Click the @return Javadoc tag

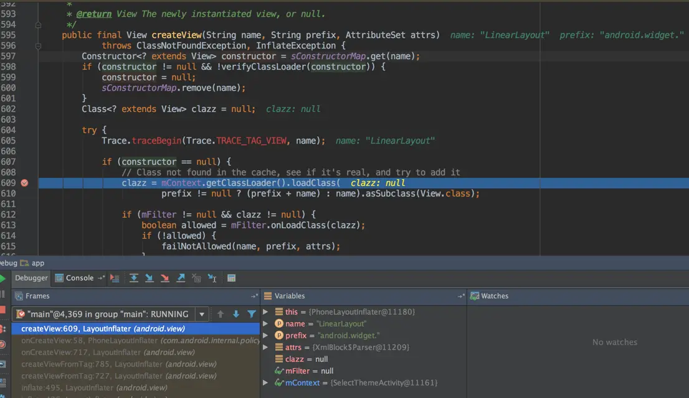pyautogui.click(x=93, y=14)
